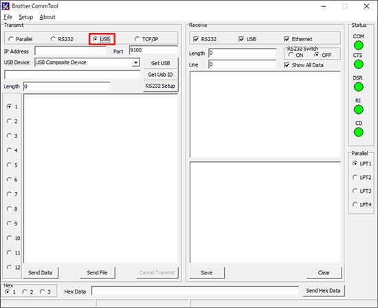The height and width of the screenshot is (308, 378).
Task: Open the About menu
Action: [47, 17]
